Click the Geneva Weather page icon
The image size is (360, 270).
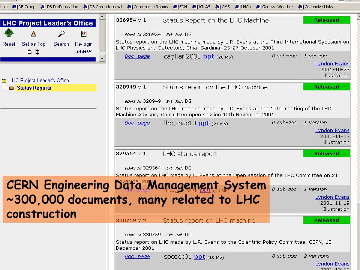pyautogui.click(x=258, y=7)
